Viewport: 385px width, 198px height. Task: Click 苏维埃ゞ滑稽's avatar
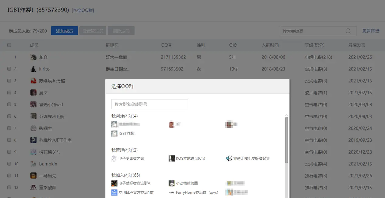tap(33, 81)
